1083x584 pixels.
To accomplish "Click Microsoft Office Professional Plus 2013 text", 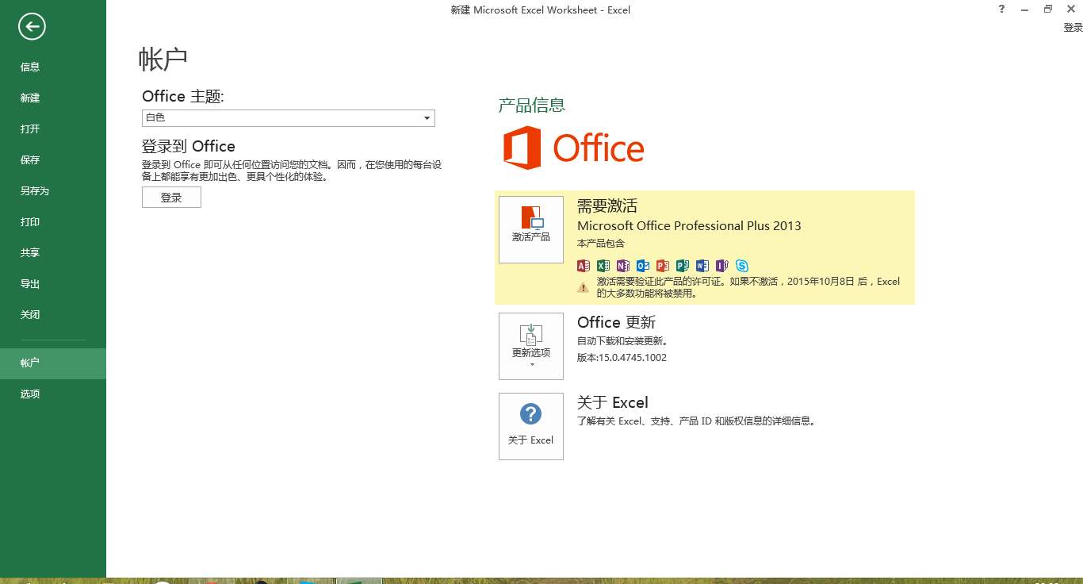I will (x=689, y=226).
